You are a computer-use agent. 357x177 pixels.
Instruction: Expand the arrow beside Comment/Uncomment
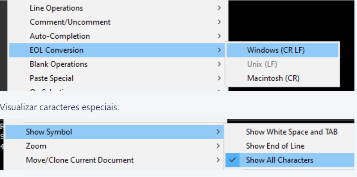pos(219,22)
